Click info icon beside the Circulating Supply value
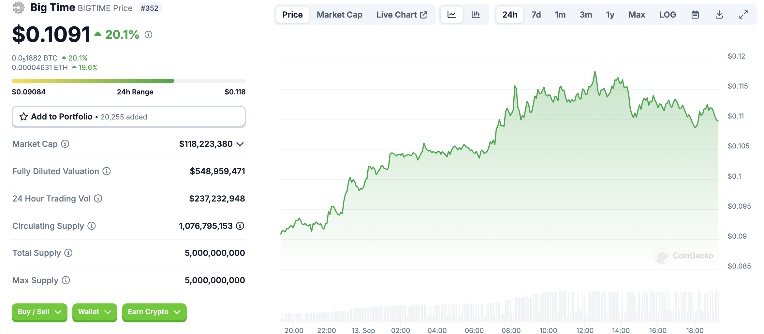The height and width of the screenshot is (334, 764). (240, 226)
